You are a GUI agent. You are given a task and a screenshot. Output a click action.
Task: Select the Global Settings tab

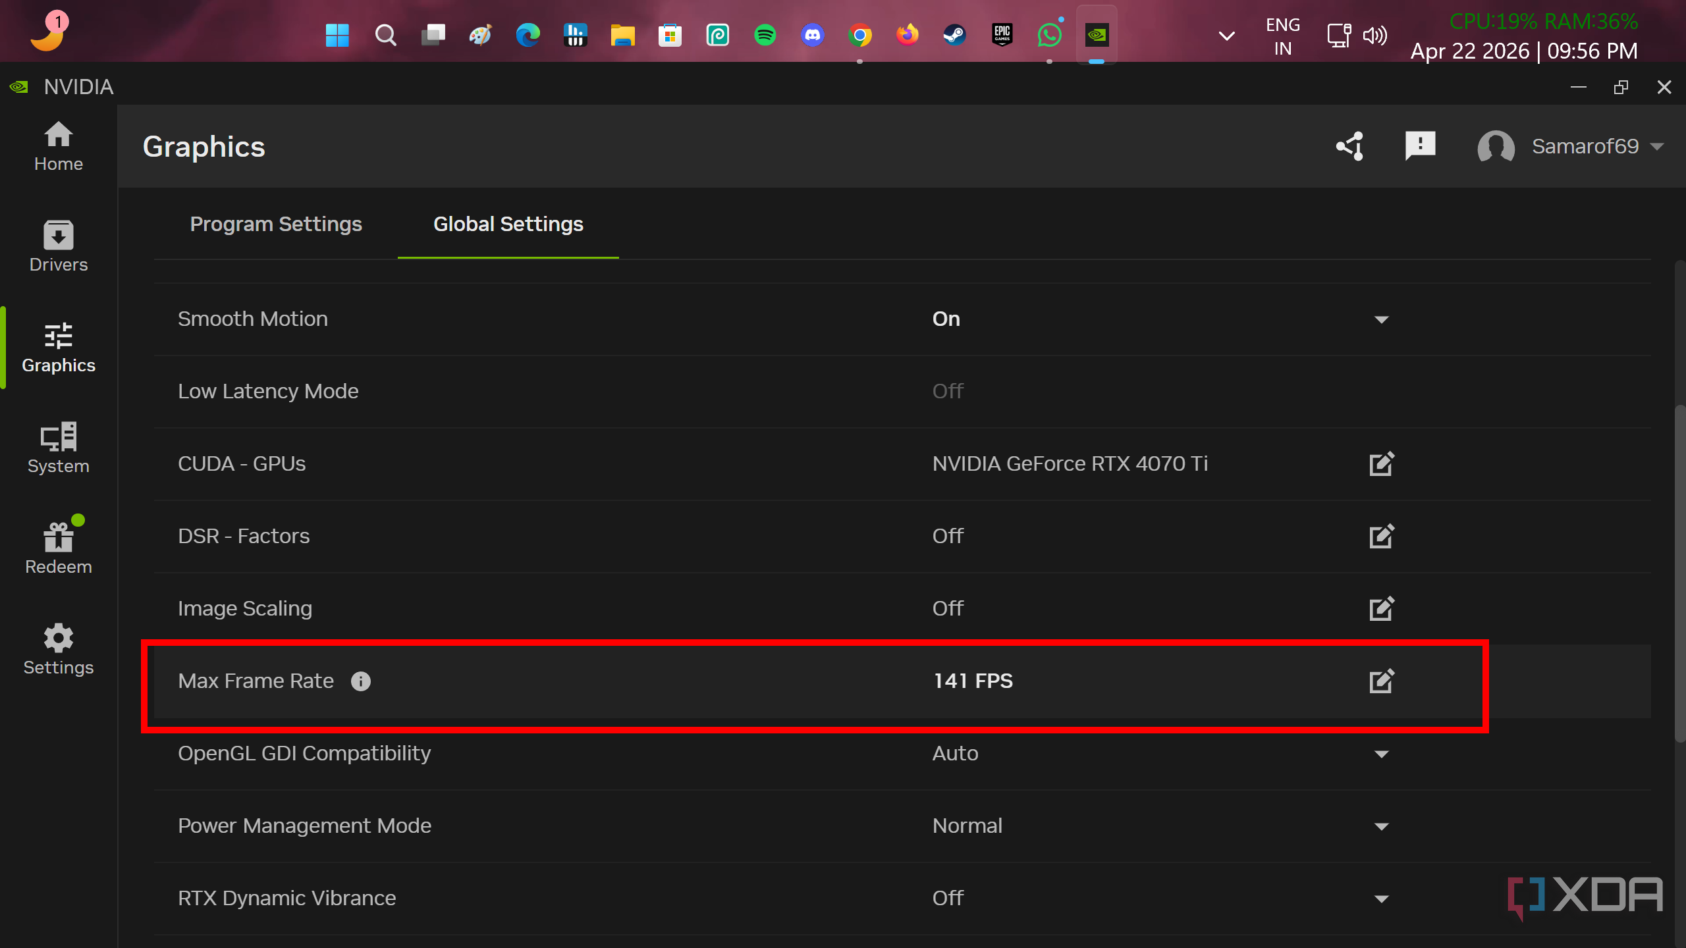508,224
